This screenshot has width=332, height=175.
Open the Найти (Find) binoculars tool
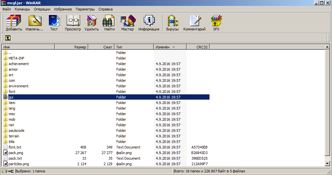click(109, 23)
